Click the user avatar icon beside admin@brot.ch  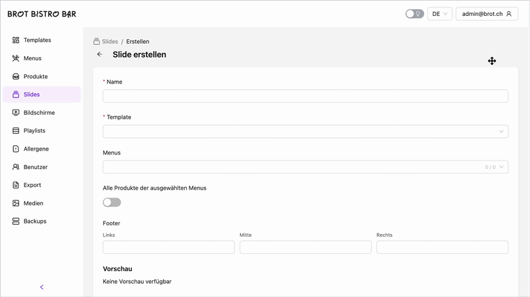click(509, 14)
